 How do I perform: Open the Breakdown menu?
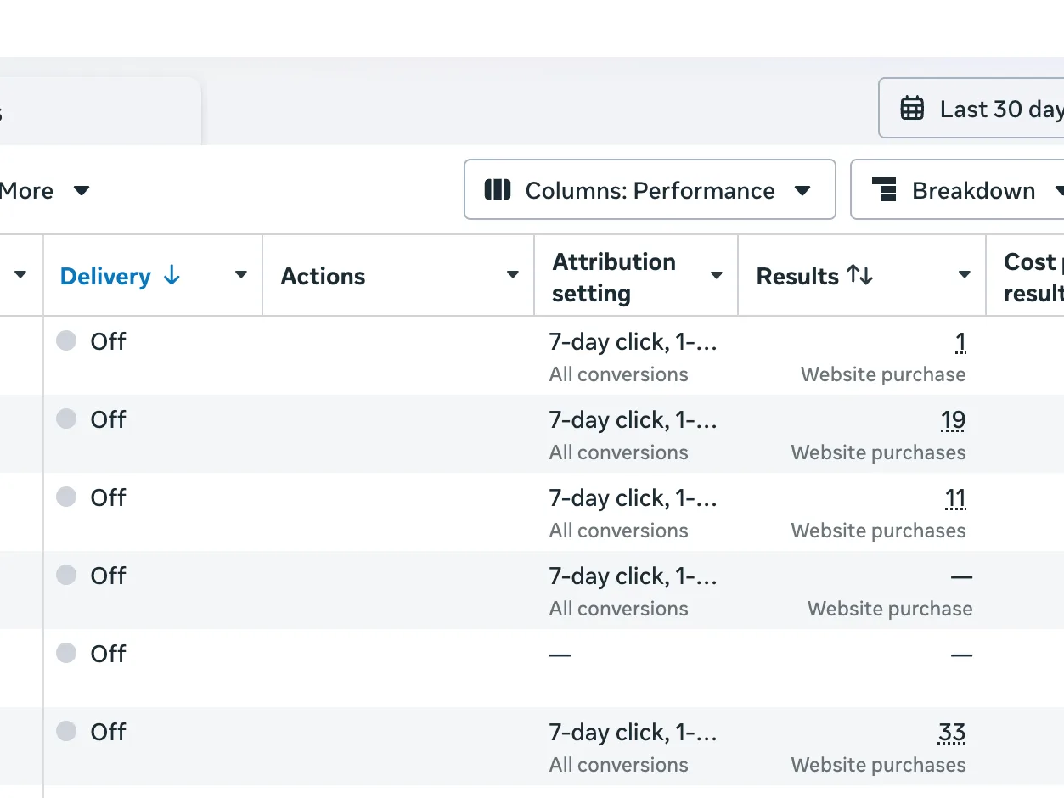tap(958, 189)
